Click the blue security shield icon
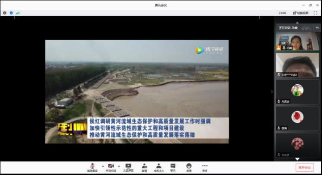This screenshot has height=175, width=322. (x=11, y=13)
